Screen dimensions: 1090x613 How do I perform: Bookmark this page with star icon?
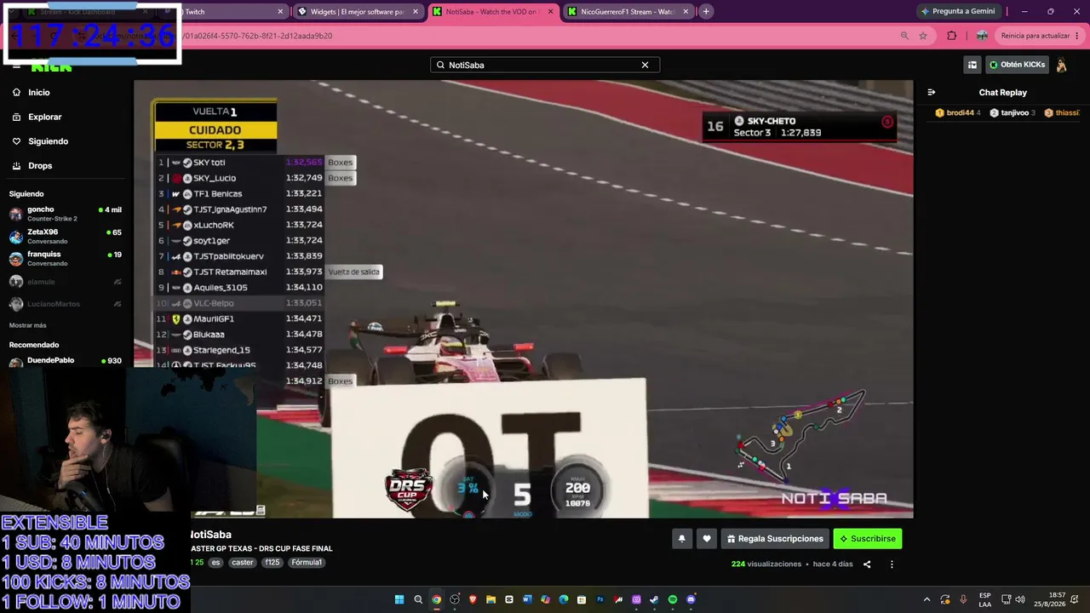point(923,36)
